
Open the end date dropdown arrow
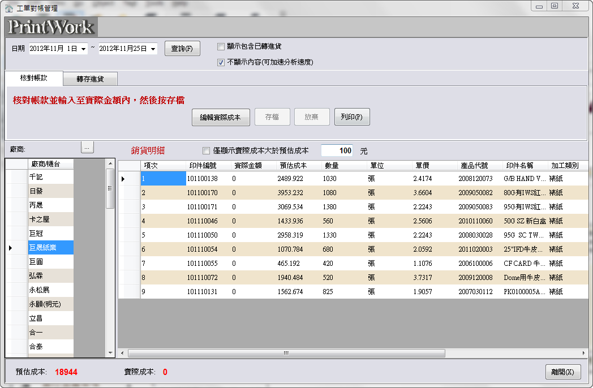[153, 49]
